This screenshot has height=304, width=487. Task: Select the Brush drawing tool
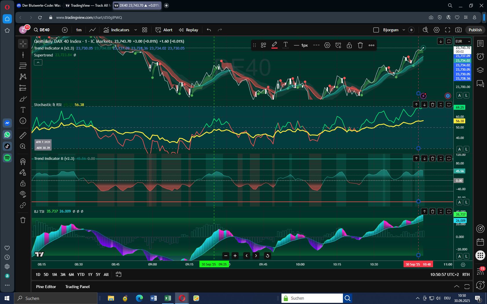click(23, 99)
